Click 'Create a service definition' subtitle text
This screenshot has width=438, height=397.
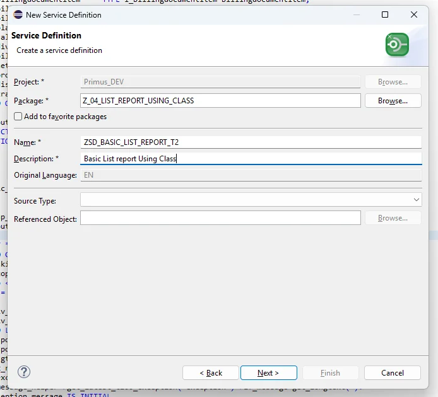pos(59,50)
